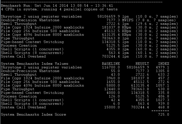Click File Copy 1024 index 457.2
Viewport: 182px width, 124px height.
[164, 78]
